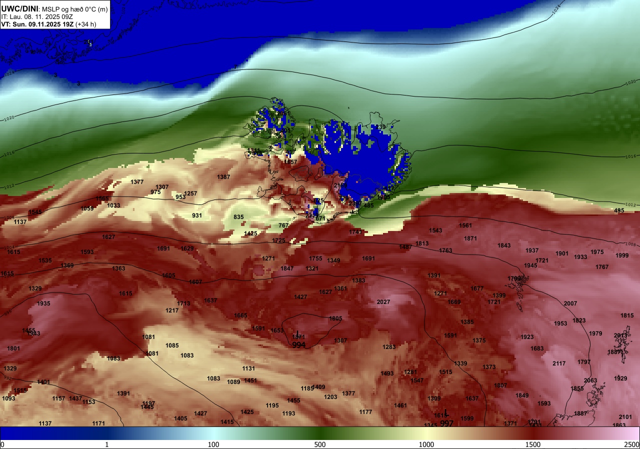Click the height value 1999

622,255
